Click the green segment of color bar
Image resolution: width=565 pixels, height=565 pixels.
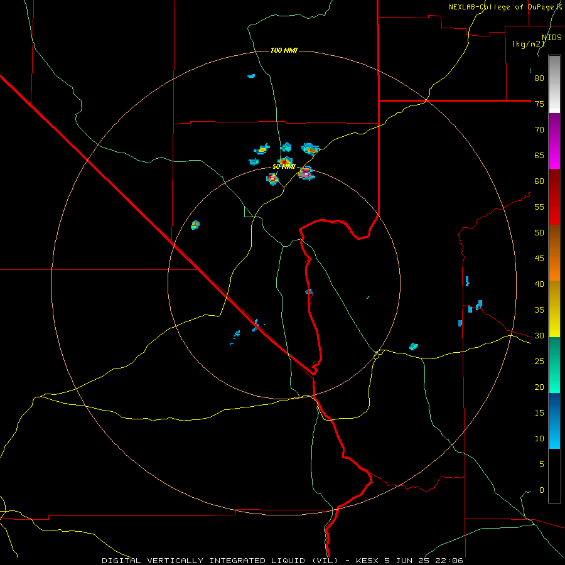point(554,365)
